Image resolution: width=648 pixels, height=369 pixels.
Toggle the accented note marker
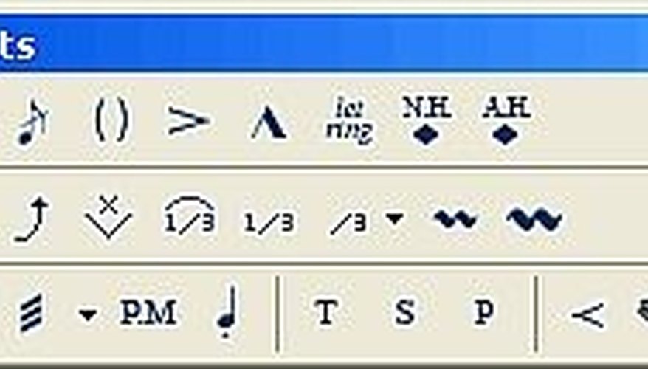pos(188,120)
